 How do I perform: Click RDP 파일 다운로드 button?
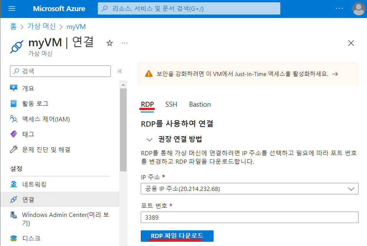[x=177, y=236]
